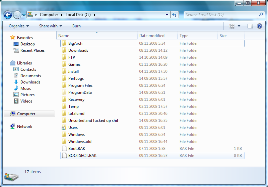Screen dimensions: 268x187
Task: Sort by the Name column header
Action: click(97, 36)
